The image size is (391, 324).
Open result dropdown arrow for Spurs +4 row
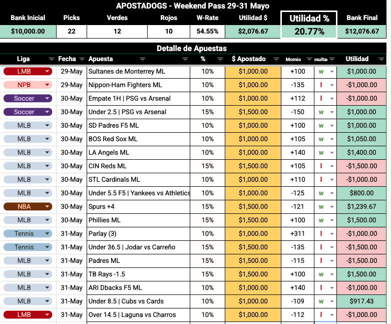tap(332, 207)
